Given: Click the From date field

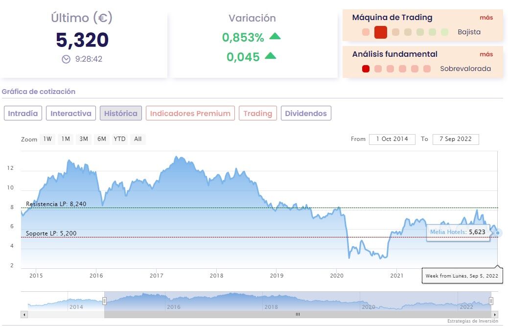Looking at the screenshot, I should click(x=392, y=139).
